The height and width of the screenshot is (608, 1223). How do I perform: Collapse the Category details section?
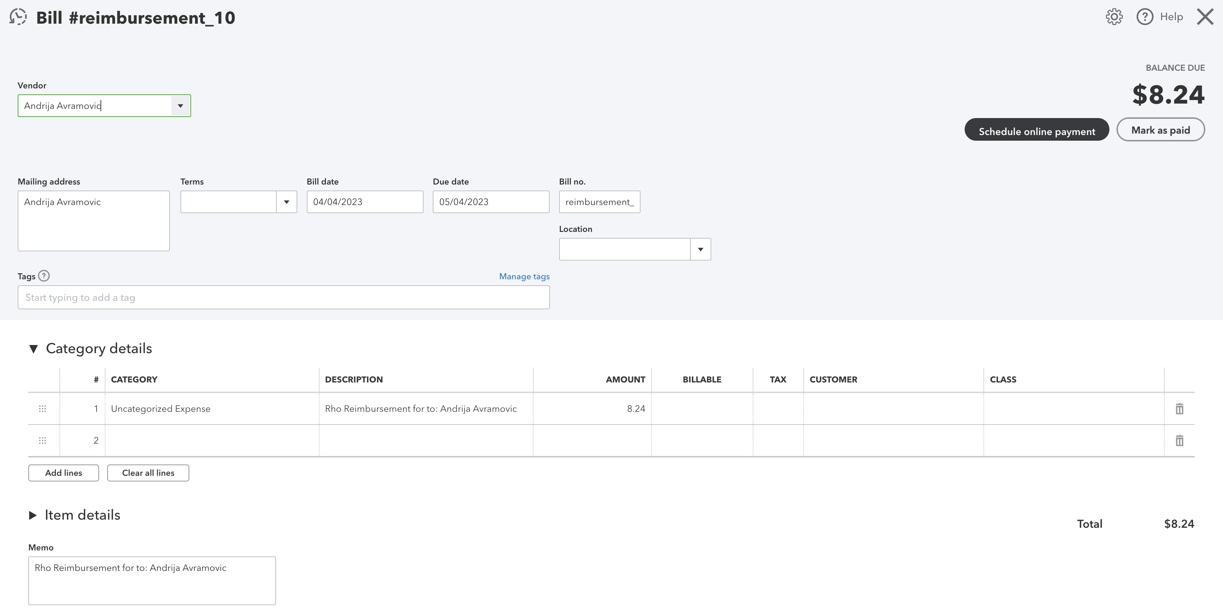pyautogui.click(x=33, y=349)
